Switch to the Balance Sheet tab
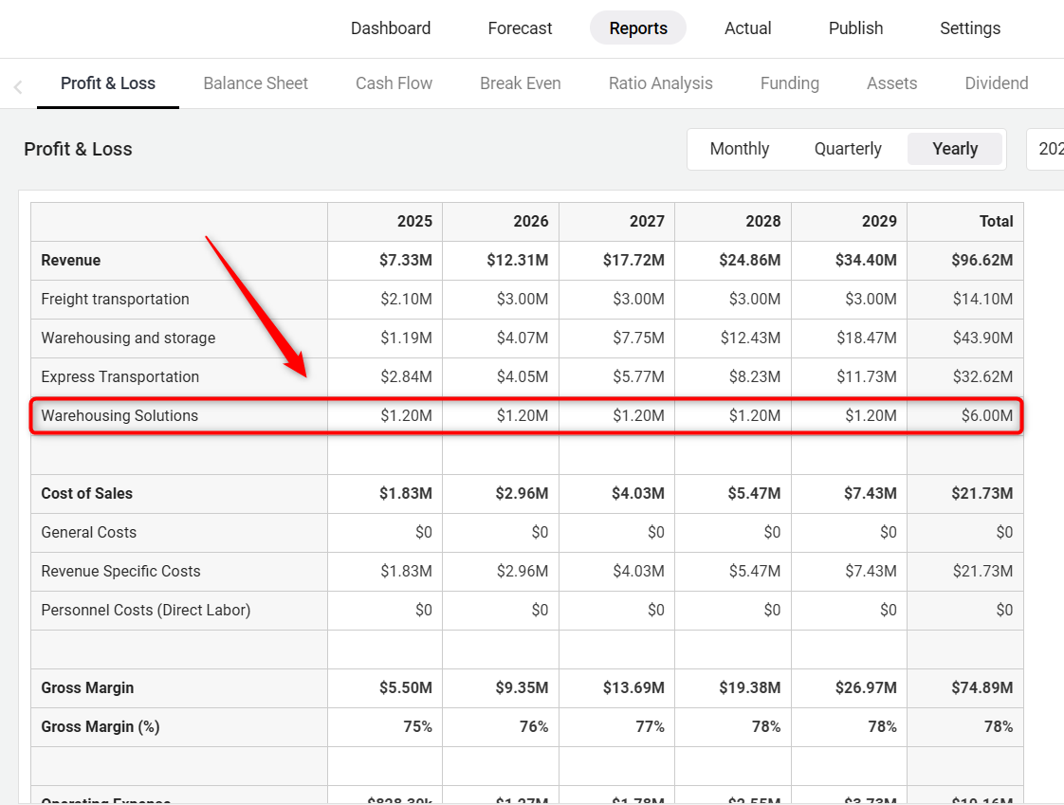1064x805 pixels. click(255, 83)
